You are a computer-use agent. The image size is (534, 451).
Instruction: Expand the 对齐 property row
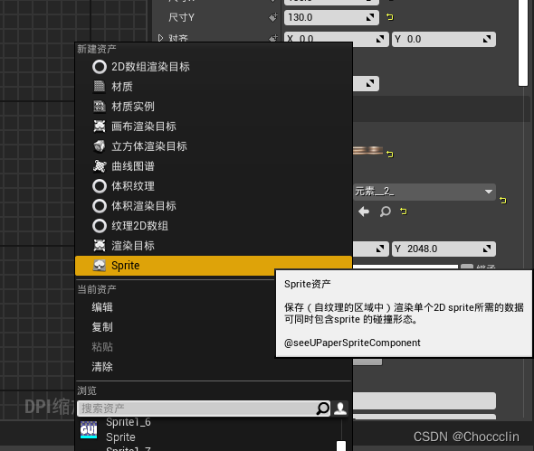(x=160, y=38)
